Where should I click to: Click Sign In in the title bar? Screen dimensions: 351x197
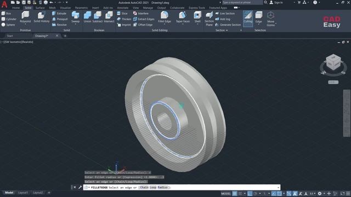click(x=276, y=2)
